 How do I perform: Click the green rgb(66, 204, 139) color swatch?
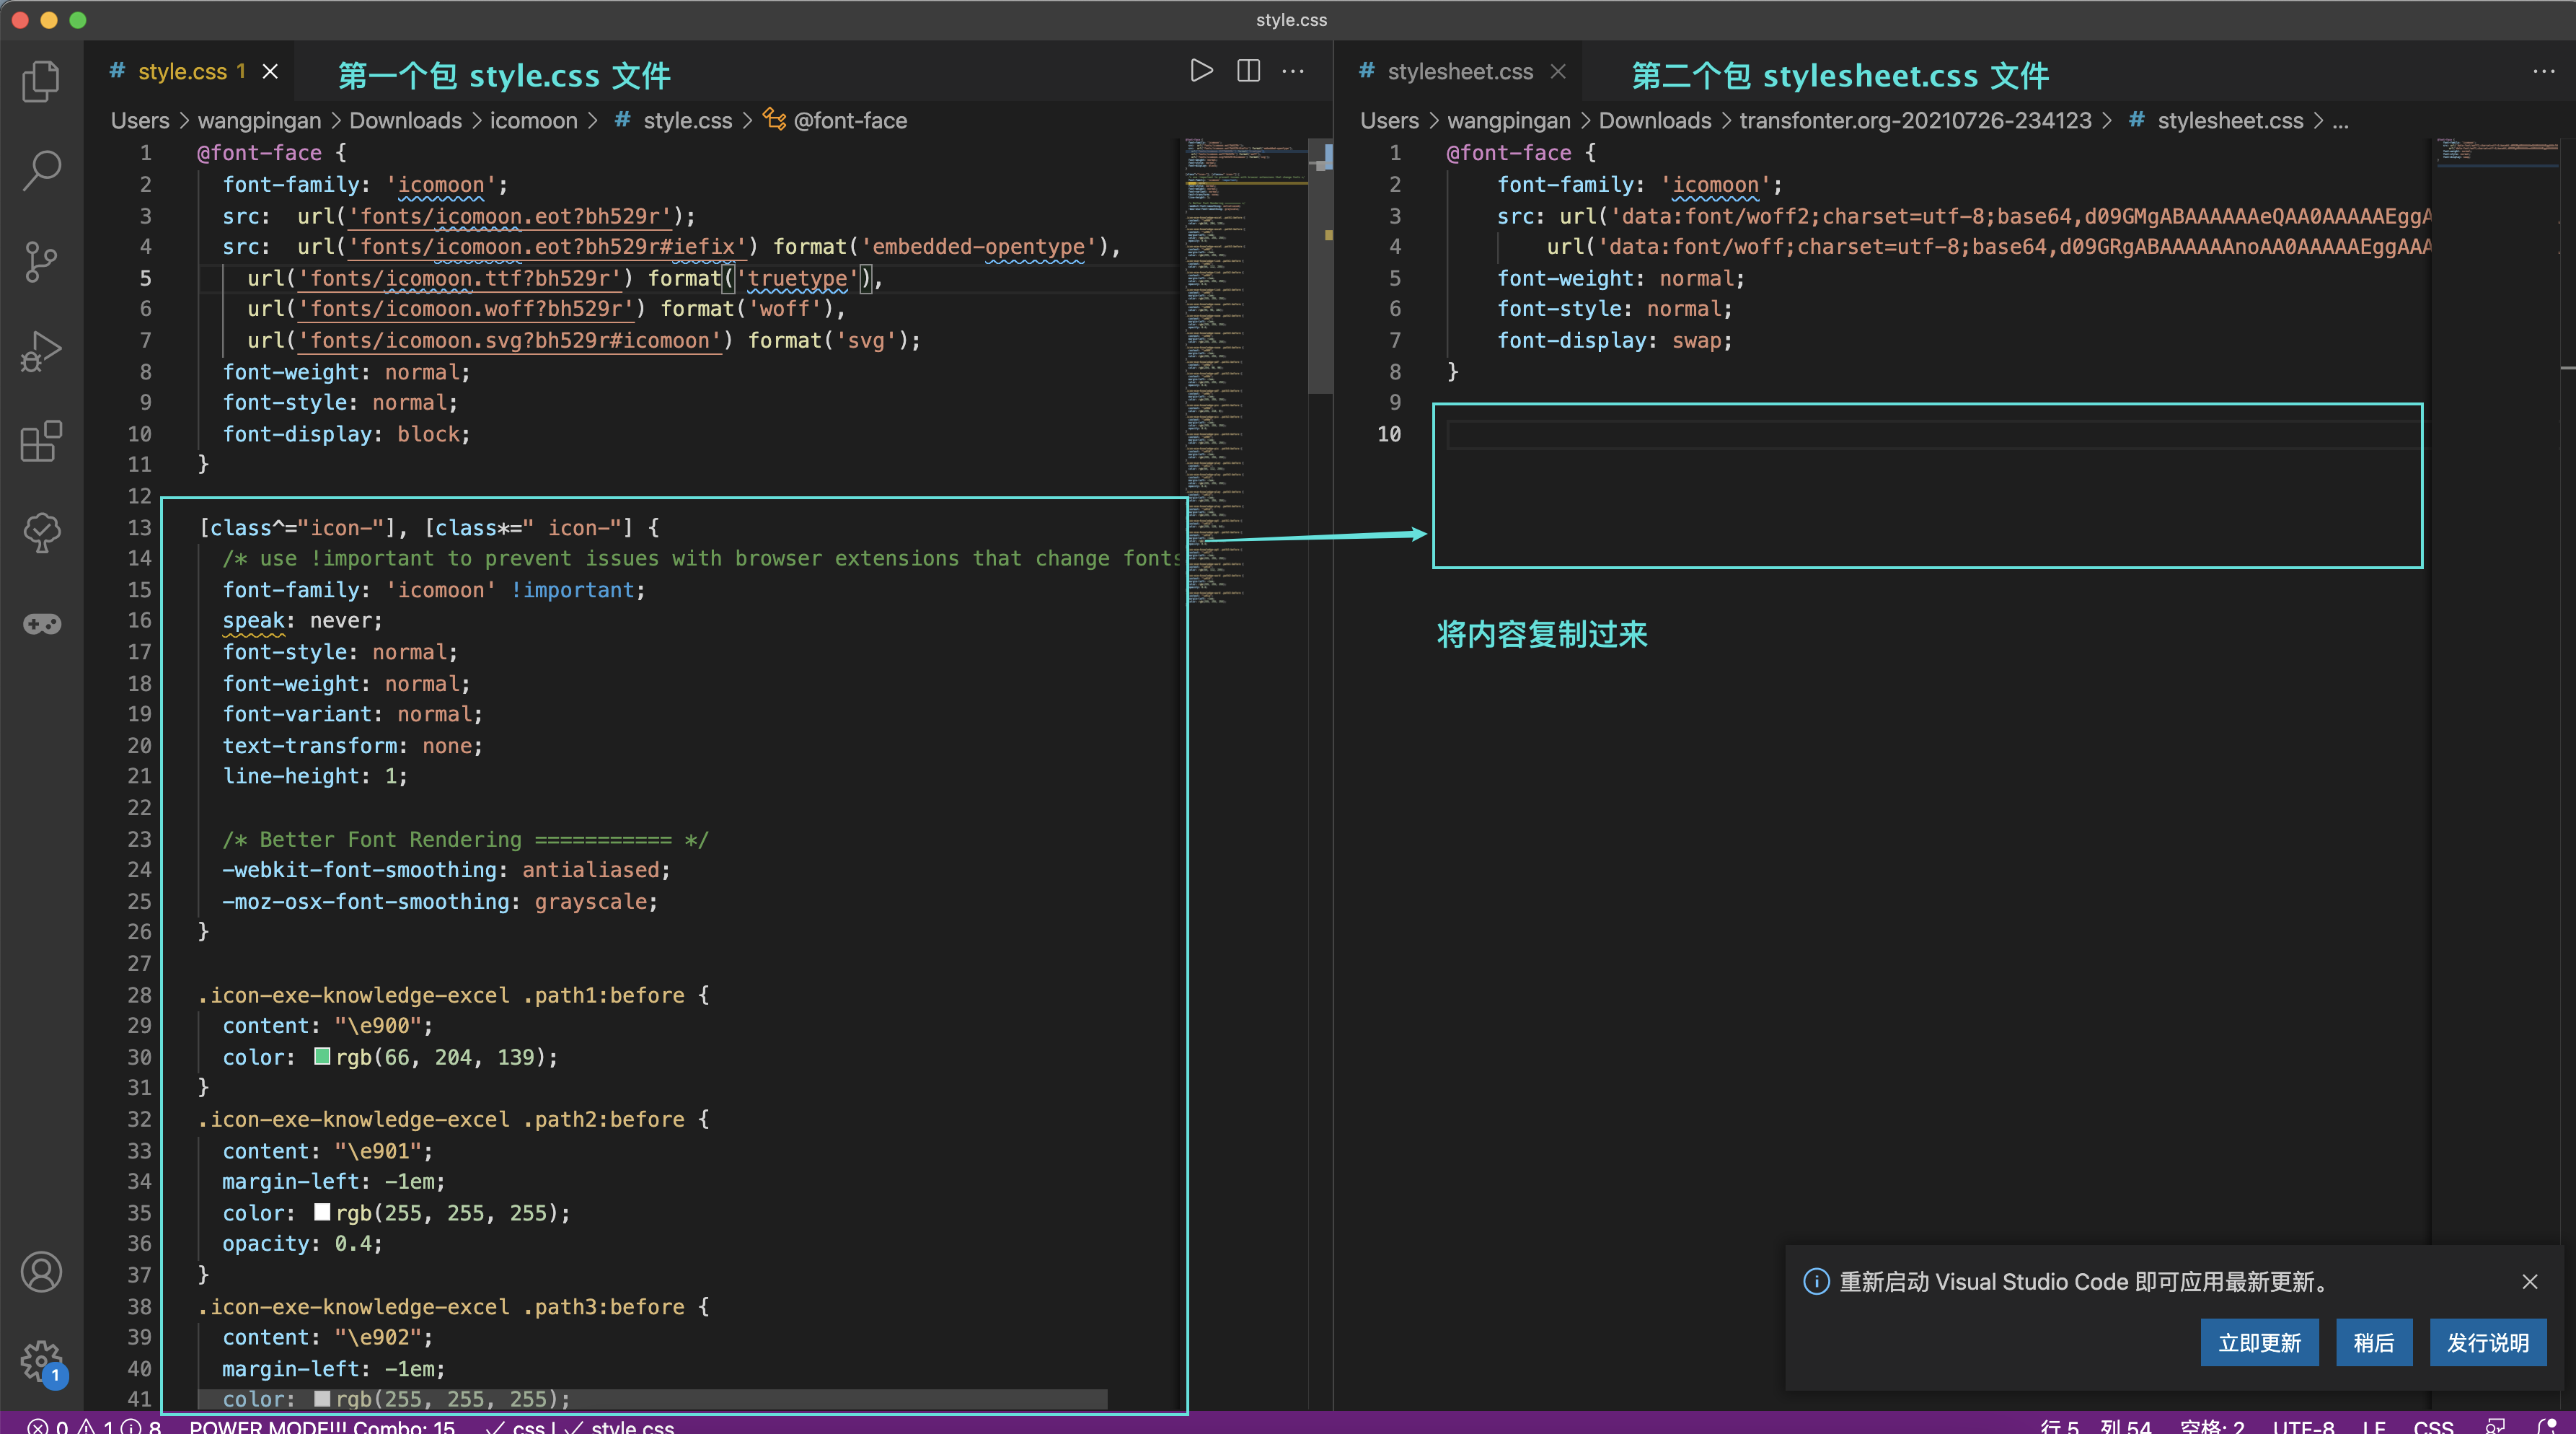coord(322,1056)
